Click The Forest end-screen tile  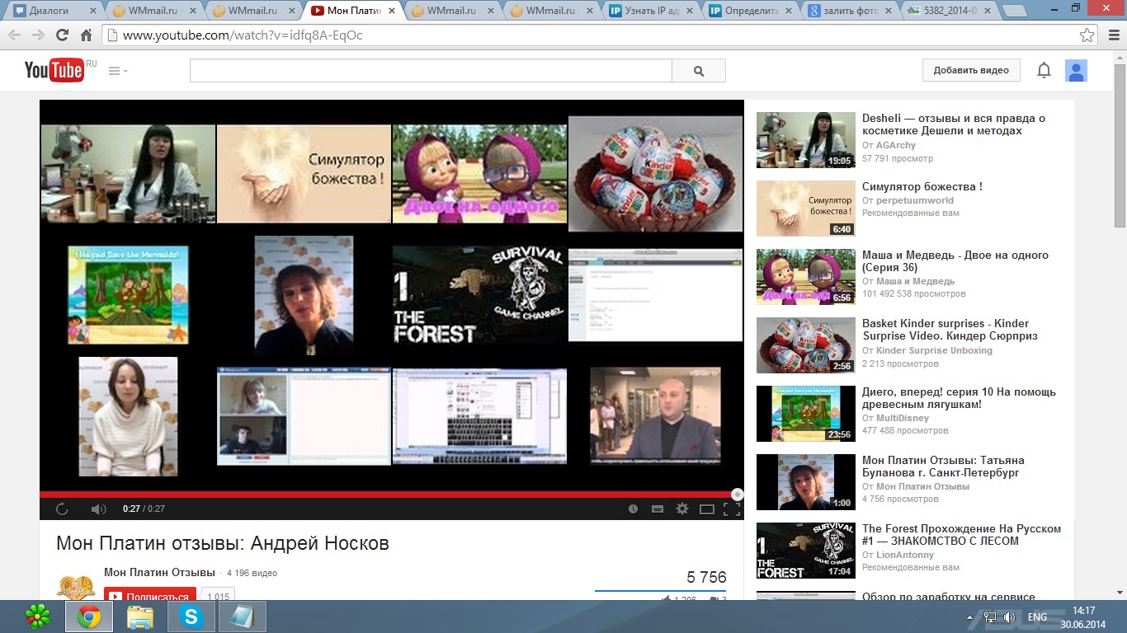pos(479,294)
